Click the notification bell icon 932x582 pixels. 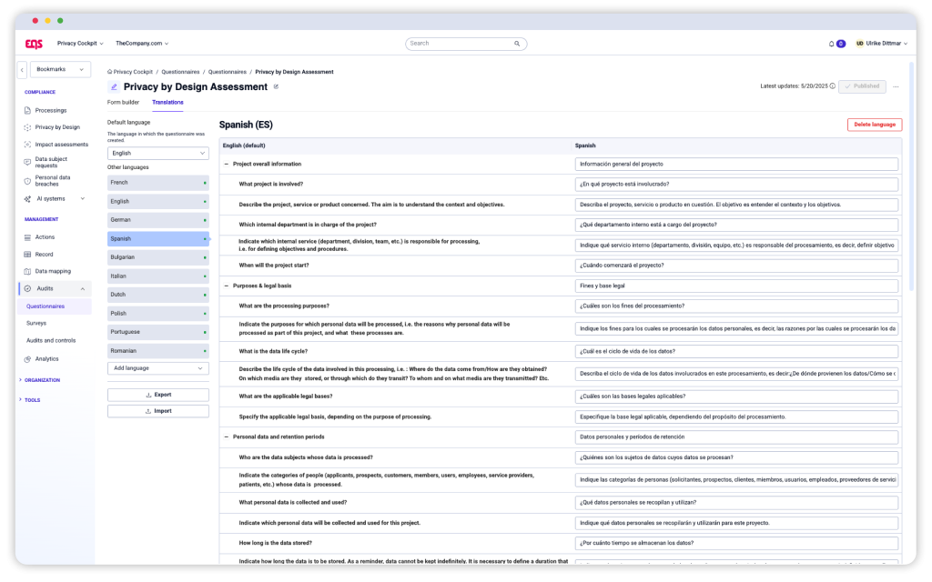tap(831, 44)
